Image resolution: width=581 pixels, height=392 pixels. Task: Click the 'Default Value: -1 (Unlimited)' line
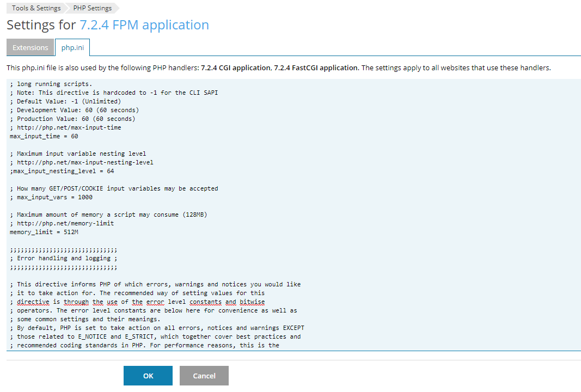tap(65, 101)
